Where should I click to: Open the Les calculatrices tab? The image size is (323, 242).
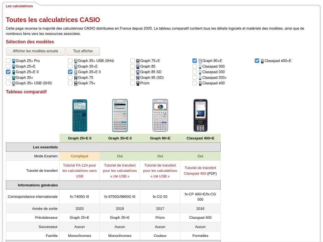(19, 6)
